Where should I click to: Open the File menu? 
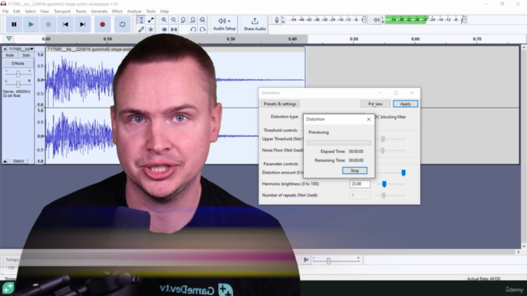(6, 11)
